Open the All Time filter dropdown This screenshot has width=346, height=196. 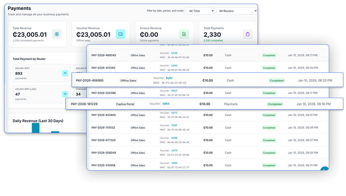pyautogui.click(x=200, y=11)
